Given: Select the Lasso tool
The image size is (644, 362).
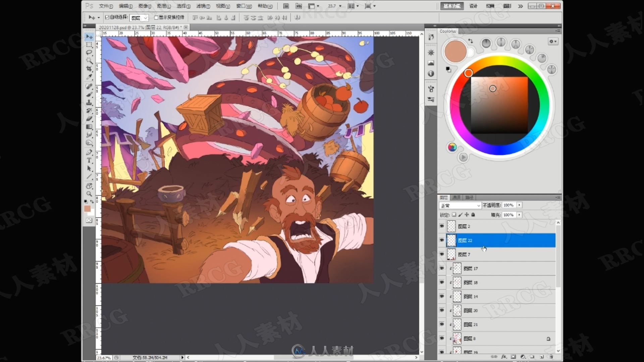Looking at the screenshot, I should point(89,53).
